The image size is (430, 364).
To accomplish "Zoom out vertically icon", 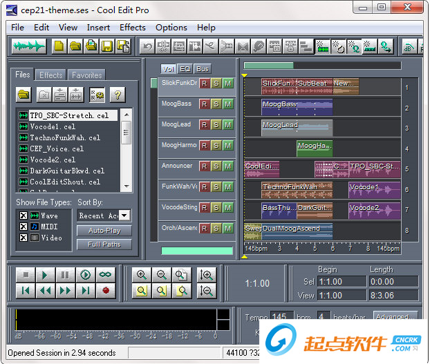I will click(206, 291).
